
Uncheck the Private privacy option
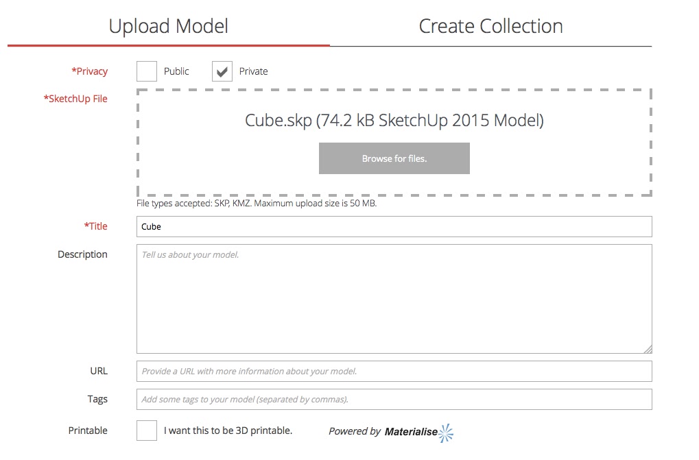(x=221, y=71)
